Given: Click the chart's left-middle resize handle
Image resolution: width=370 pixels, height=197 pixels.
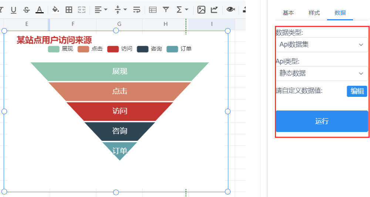Looking at the screenshot, I should [4, 112].
